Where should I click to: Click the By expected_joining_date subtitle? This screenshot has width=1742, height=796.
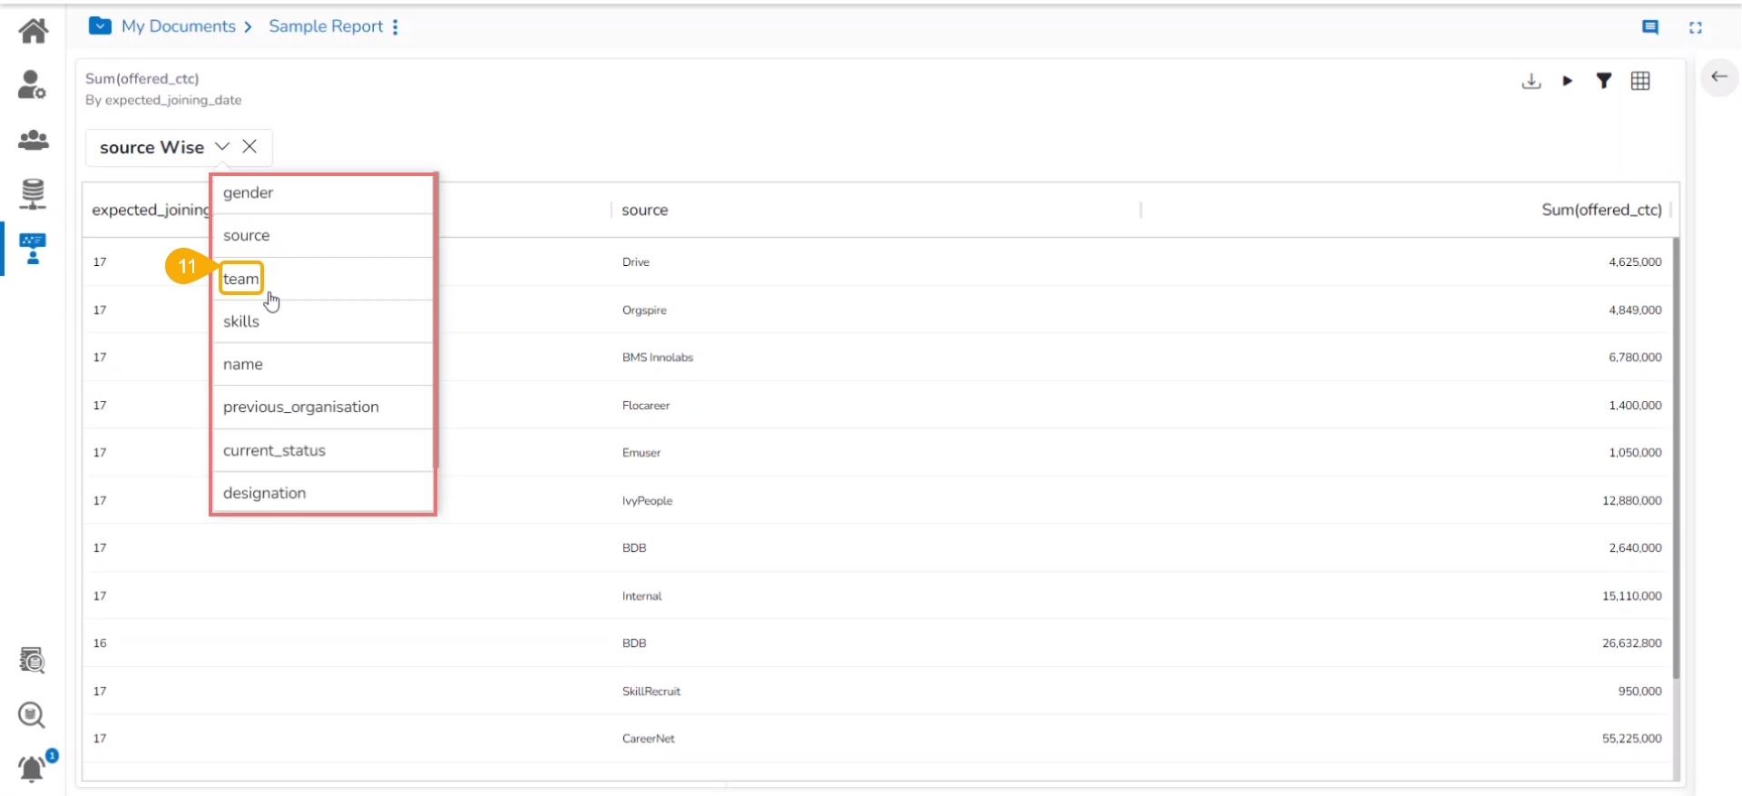[163, 100]
